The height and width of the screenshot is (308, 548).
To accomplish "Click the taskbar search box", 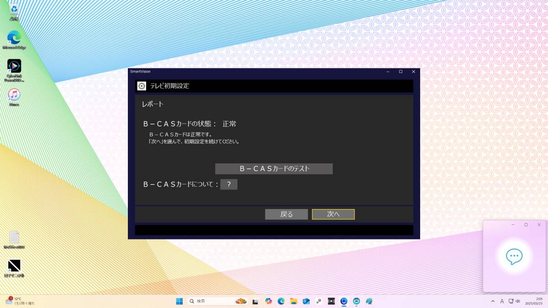I will point(218,301).
